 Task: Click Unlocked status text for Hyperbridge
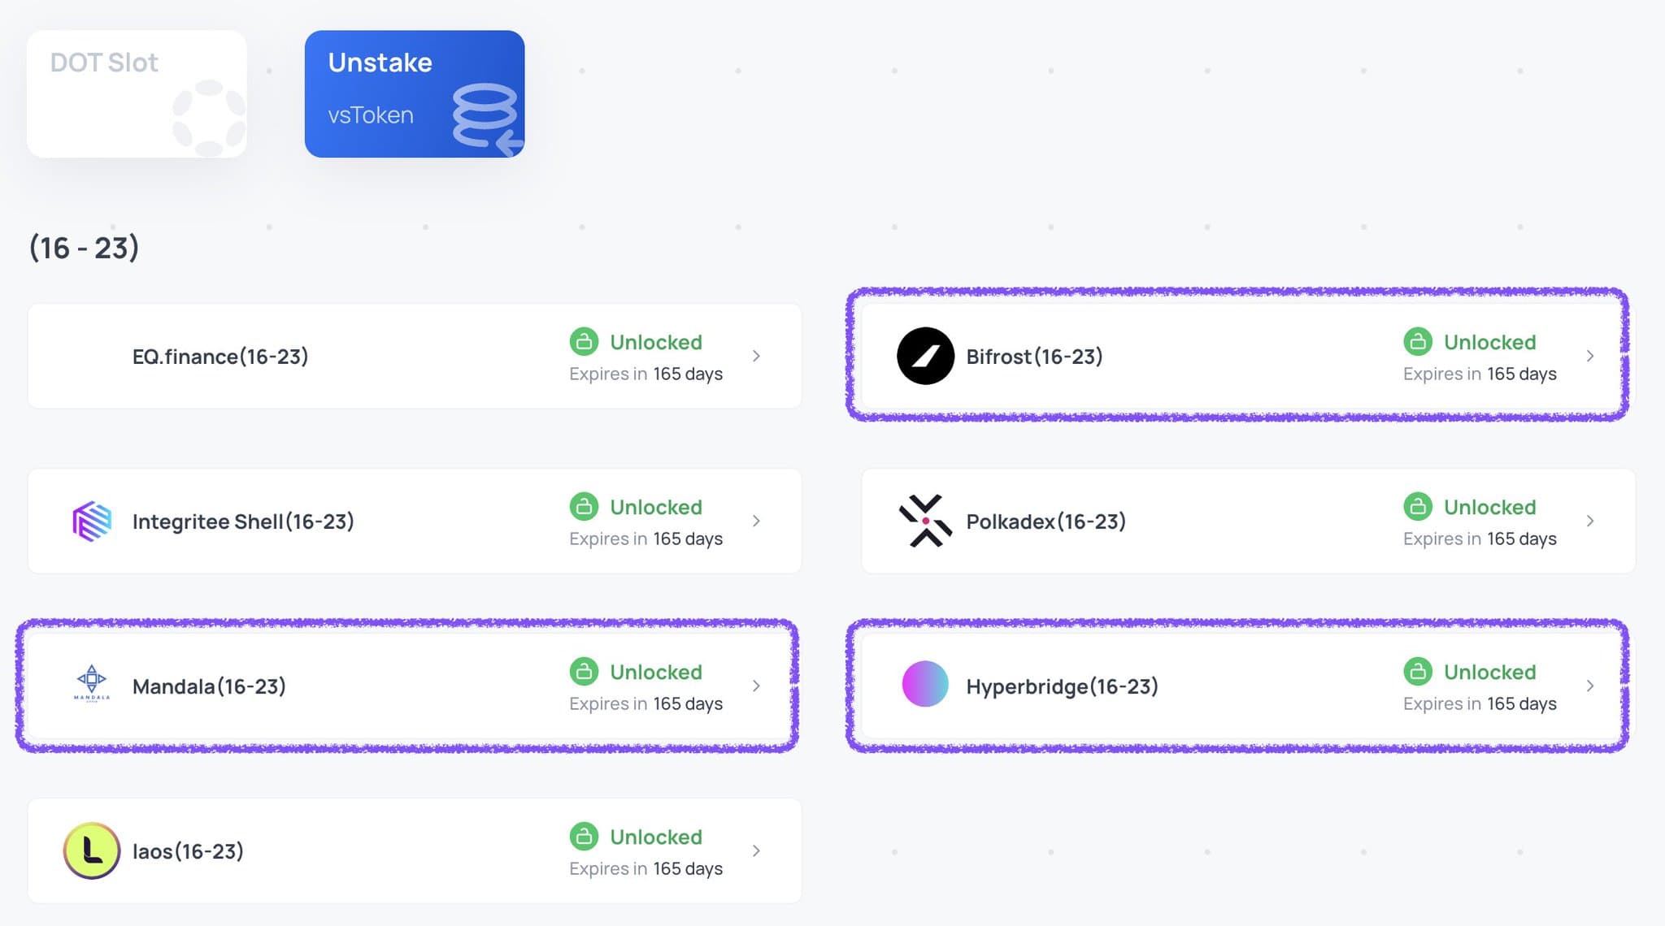click(1489, 672)
